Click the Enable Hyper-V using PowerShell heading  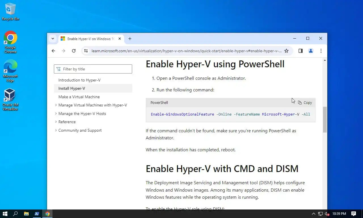215,64
